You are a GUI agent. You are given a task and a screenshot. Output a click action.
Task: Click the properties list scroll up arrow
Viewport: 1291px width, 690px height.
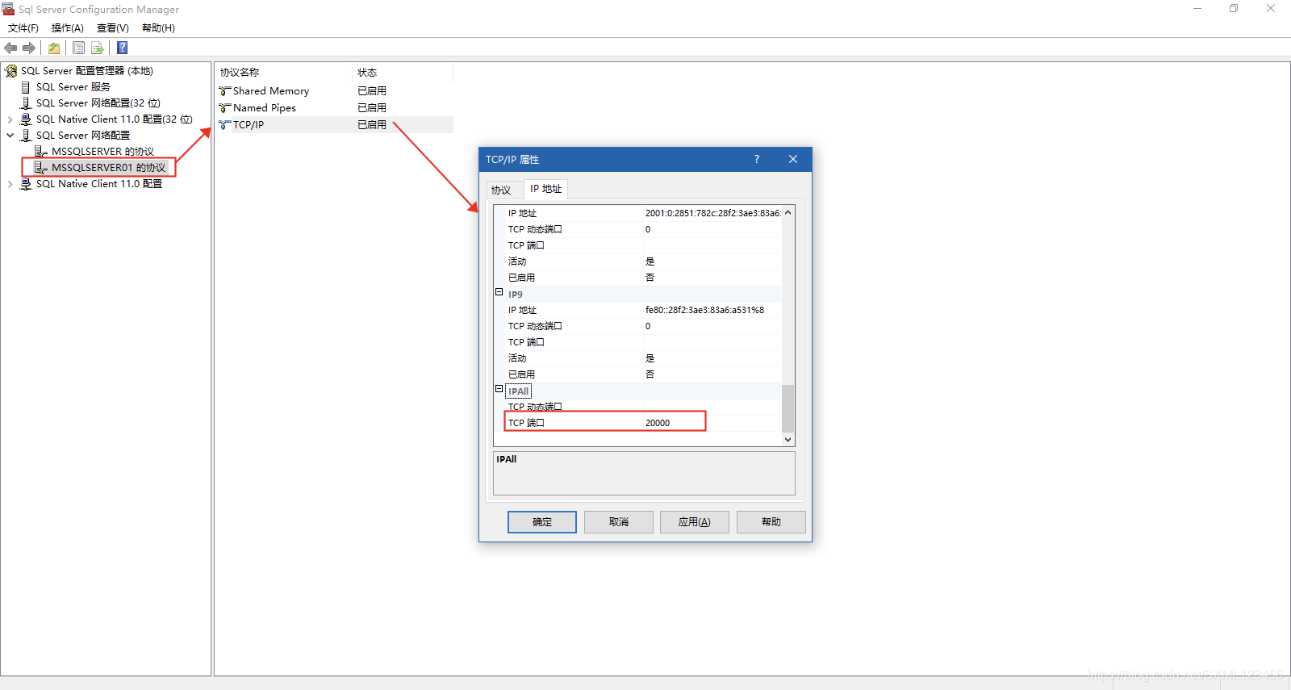[788, 213]
